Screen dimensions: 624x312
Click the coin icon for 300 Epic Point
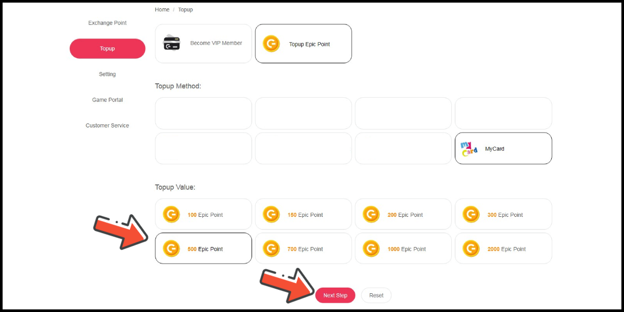pyautogui.click(x=471, y=214)
